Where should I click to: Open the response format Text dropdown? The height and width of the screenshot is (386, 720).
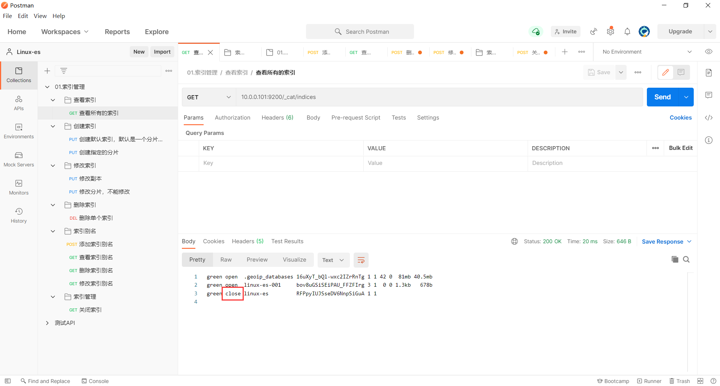(x=333, y=260)
